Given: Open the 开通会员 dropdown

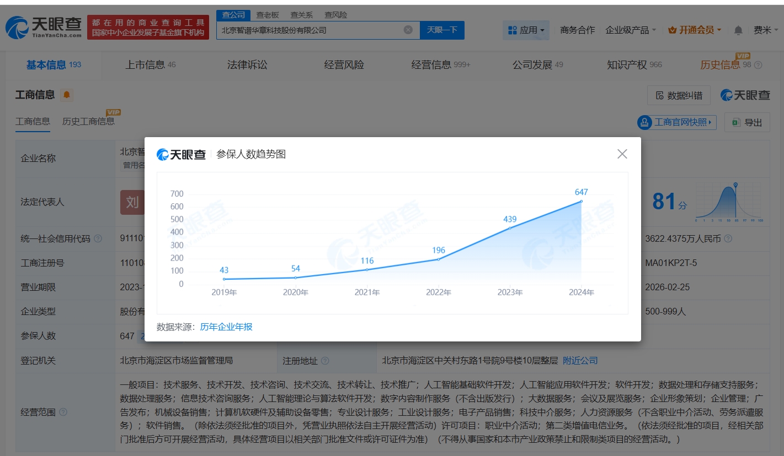Looking at the screenshot, I should [x=695, y=30].
